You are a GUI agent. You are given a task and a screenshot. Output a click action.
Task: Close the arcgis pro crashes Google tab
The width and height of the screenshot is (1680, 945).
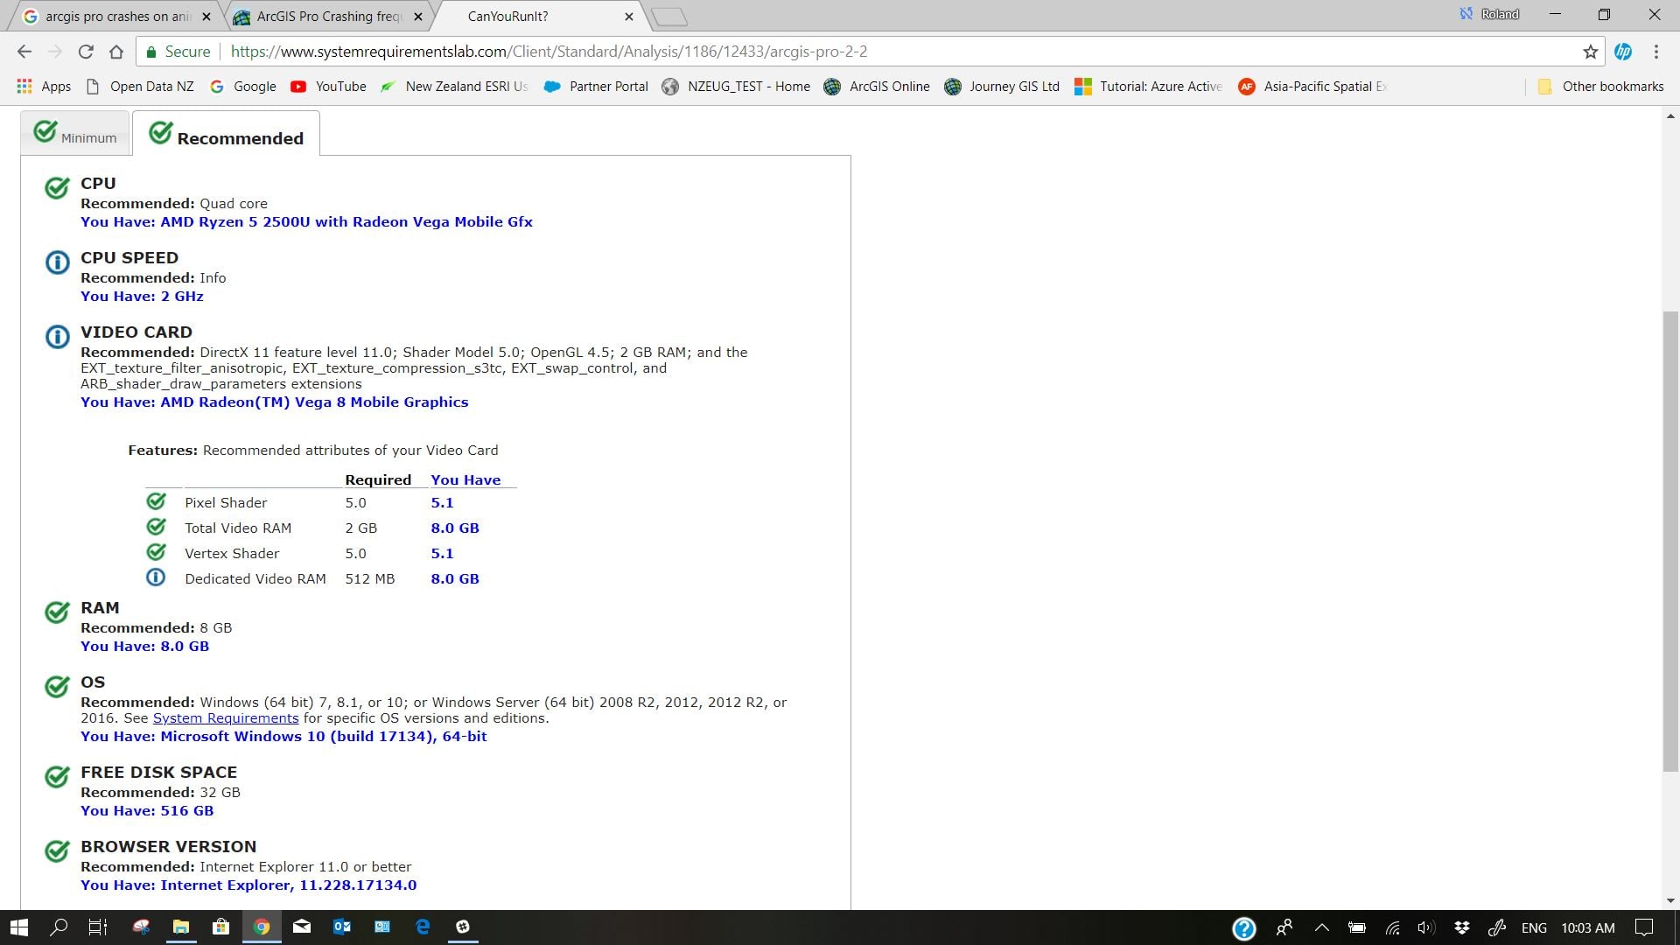pyautogui.click(x=206, y=17)
